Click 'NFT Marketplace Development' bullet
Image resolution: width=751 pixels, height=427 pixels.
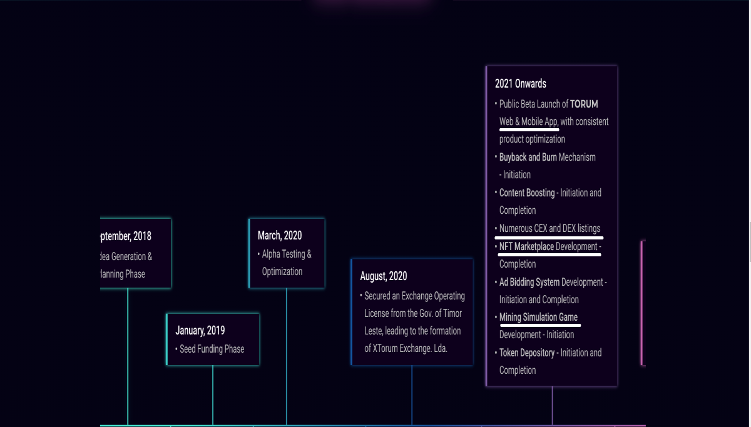pyautogui.click(x=548, y=246)
